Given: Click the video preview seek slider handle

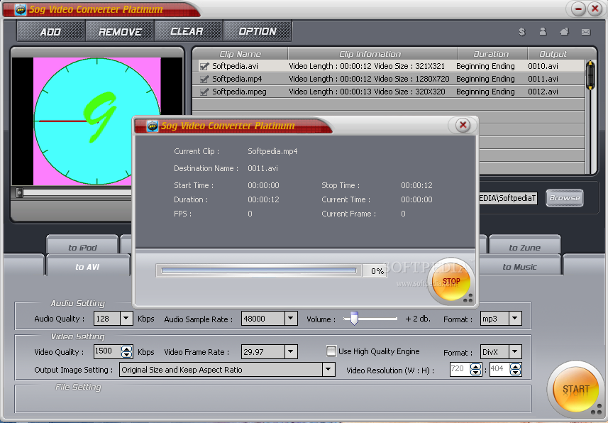Looking at the screenshot, I should [19, 192].
